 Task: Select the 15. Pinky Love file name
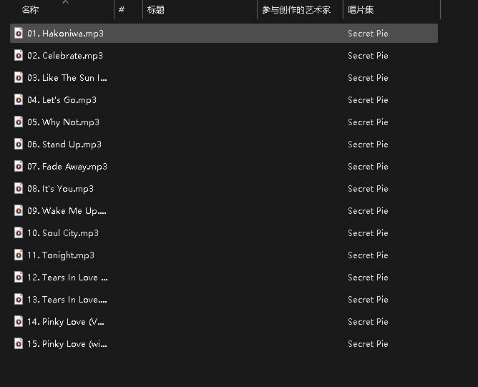(74, 343)
